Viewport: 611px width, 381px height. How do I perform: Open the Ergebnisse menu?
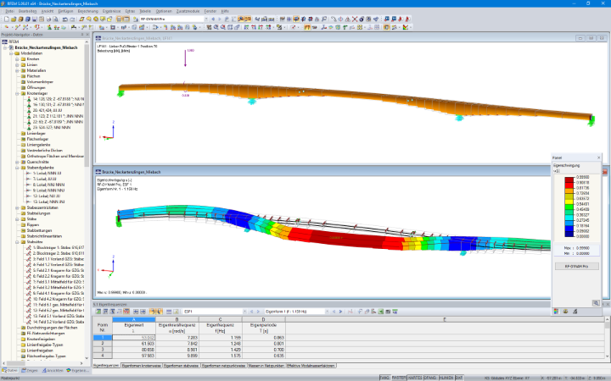pyautogui.click(x=111, y=11)
